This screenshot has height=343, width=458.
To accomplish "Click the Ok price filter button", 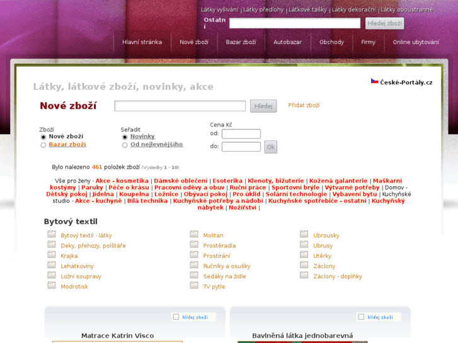I will coord(271,147).
